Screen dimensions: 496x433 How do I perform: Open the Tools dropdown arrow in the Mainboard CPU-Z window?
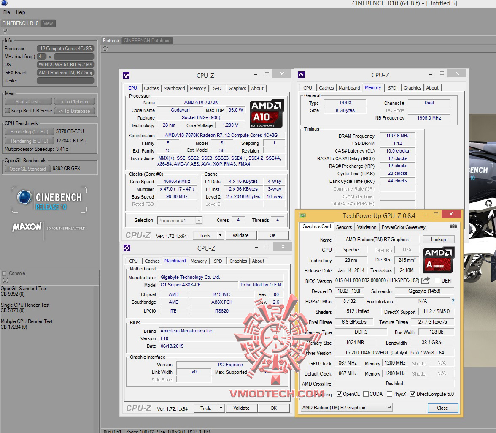click(x=221, y=408)
